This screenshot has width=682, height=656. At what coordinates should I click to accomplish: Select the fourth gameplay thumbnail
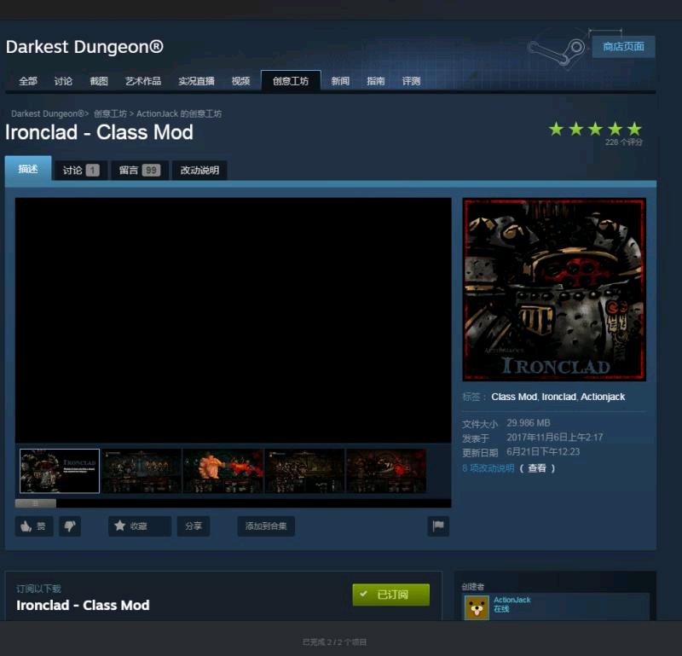304,471
